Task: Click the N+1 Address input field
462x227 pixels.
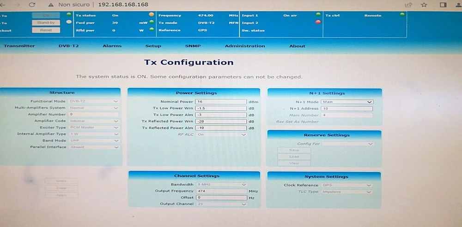Action: 347,109
